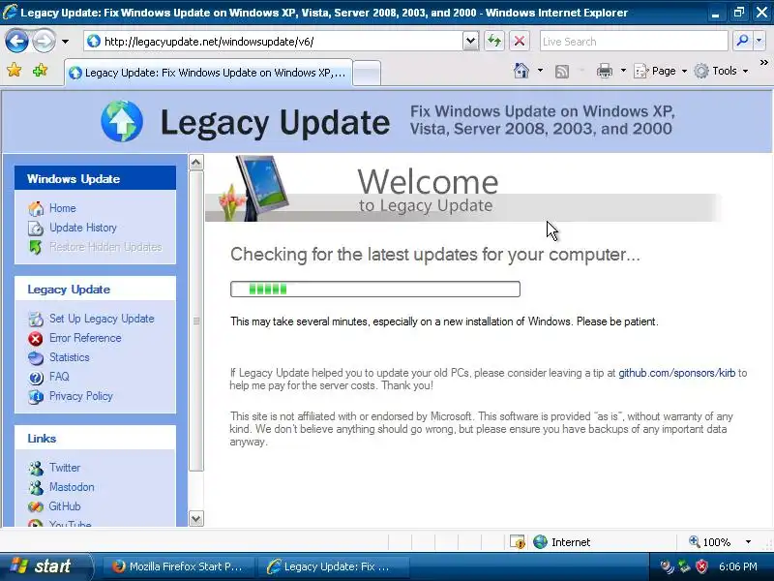Open the Mastodon link
Viewport: 774px width, 581px height.
pyautogui.click(x=72, y=487)
